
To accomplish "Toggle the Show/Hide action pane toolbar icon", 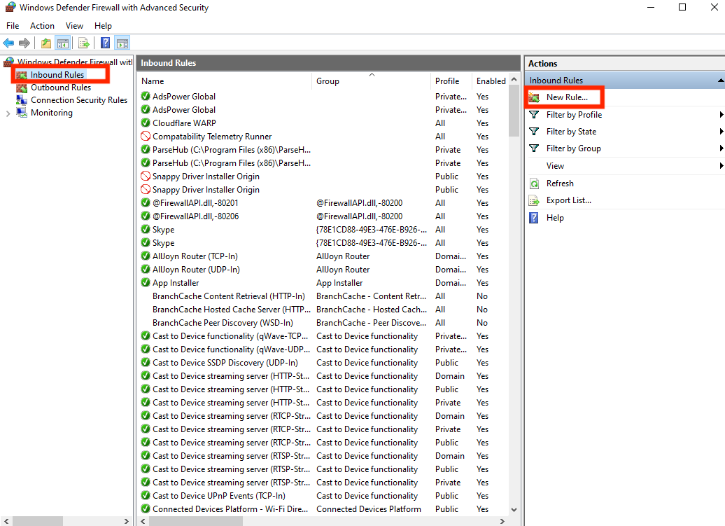I will (x=122, y=43).
